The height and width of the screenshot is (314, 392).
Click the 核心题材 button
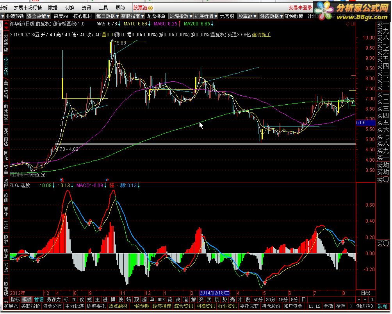click(x=82, y=16)
